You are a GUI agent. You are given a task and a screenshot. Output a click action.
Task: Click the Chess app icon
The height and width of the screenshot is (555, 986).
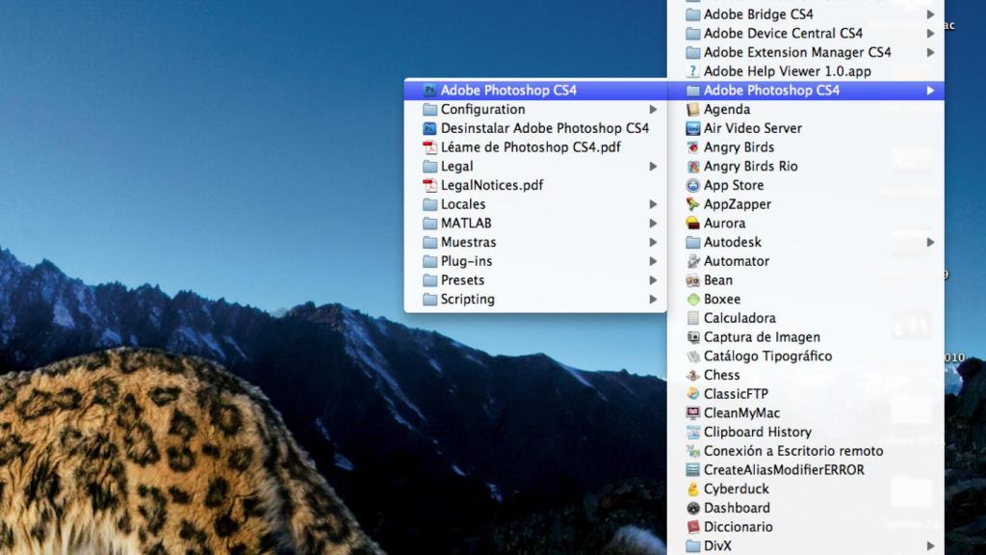(x=692, y=375)
